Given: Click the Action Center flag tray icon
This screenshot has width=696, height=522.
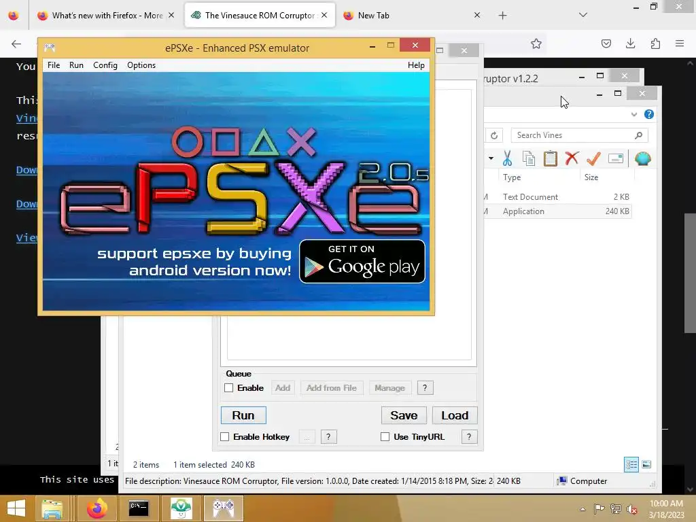Looking at the screenshot, I should tap(599, 509).
